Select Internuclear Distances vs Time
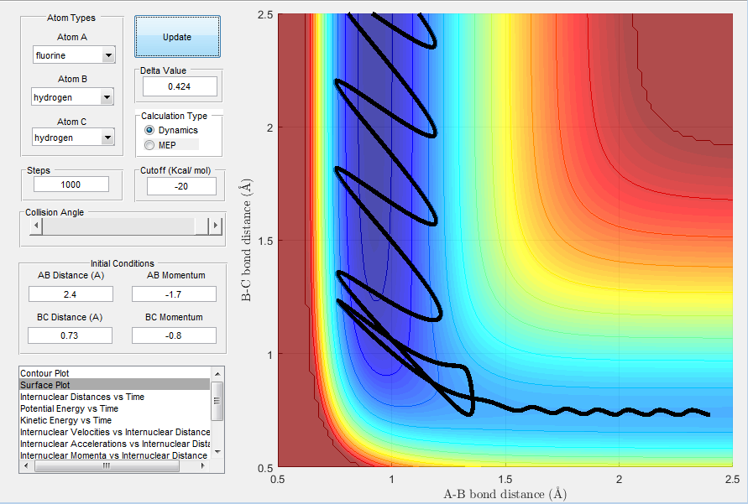The image size is (748, 504). click(x=114, y=397)
